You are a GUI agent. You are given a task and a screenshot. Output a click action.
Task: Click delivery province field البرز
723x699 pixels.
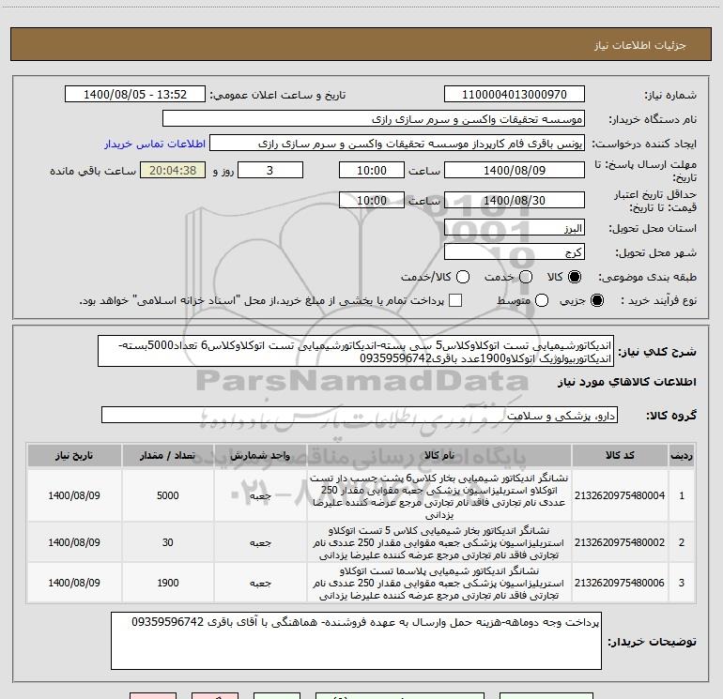(515, 228)
